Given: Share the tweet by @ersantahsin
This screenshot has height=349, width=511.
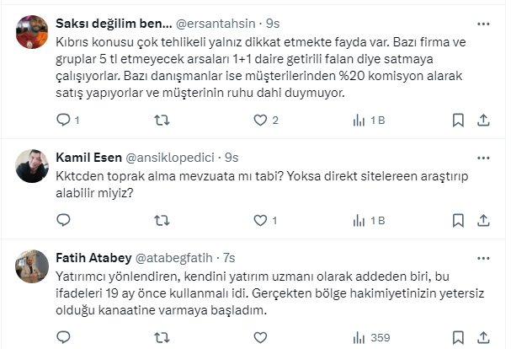Looking at the screenshot, I should point(485,121).
